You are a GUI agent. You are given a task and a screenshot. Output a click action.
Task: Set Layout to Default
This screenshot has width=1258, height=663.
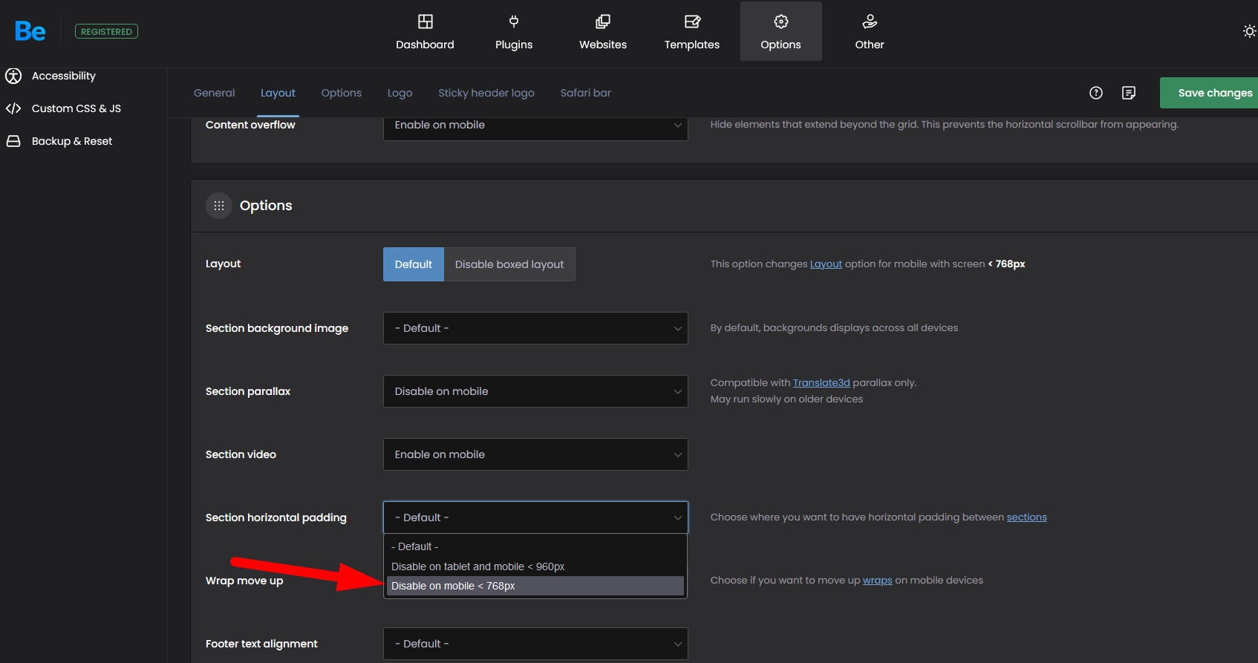(414, 264)
